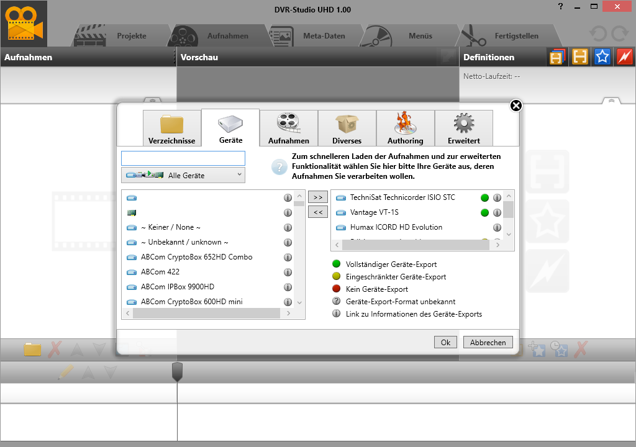Open info link for TechniSat Technicorder ISIO STC

497,197
